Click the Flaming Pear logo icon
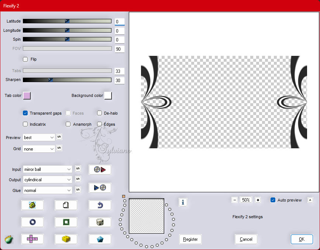 [9, 239]
